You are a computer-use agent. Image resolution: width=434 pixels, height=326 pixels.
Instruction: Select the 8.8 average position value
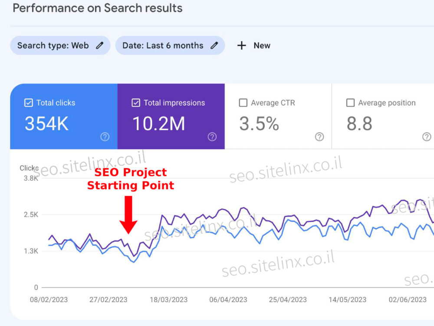[359, 123]
